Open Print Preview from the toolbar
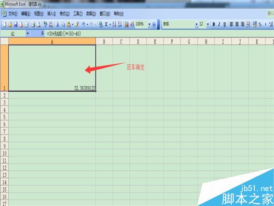Viewport: 274px width, 206px height. pos(39,24)
